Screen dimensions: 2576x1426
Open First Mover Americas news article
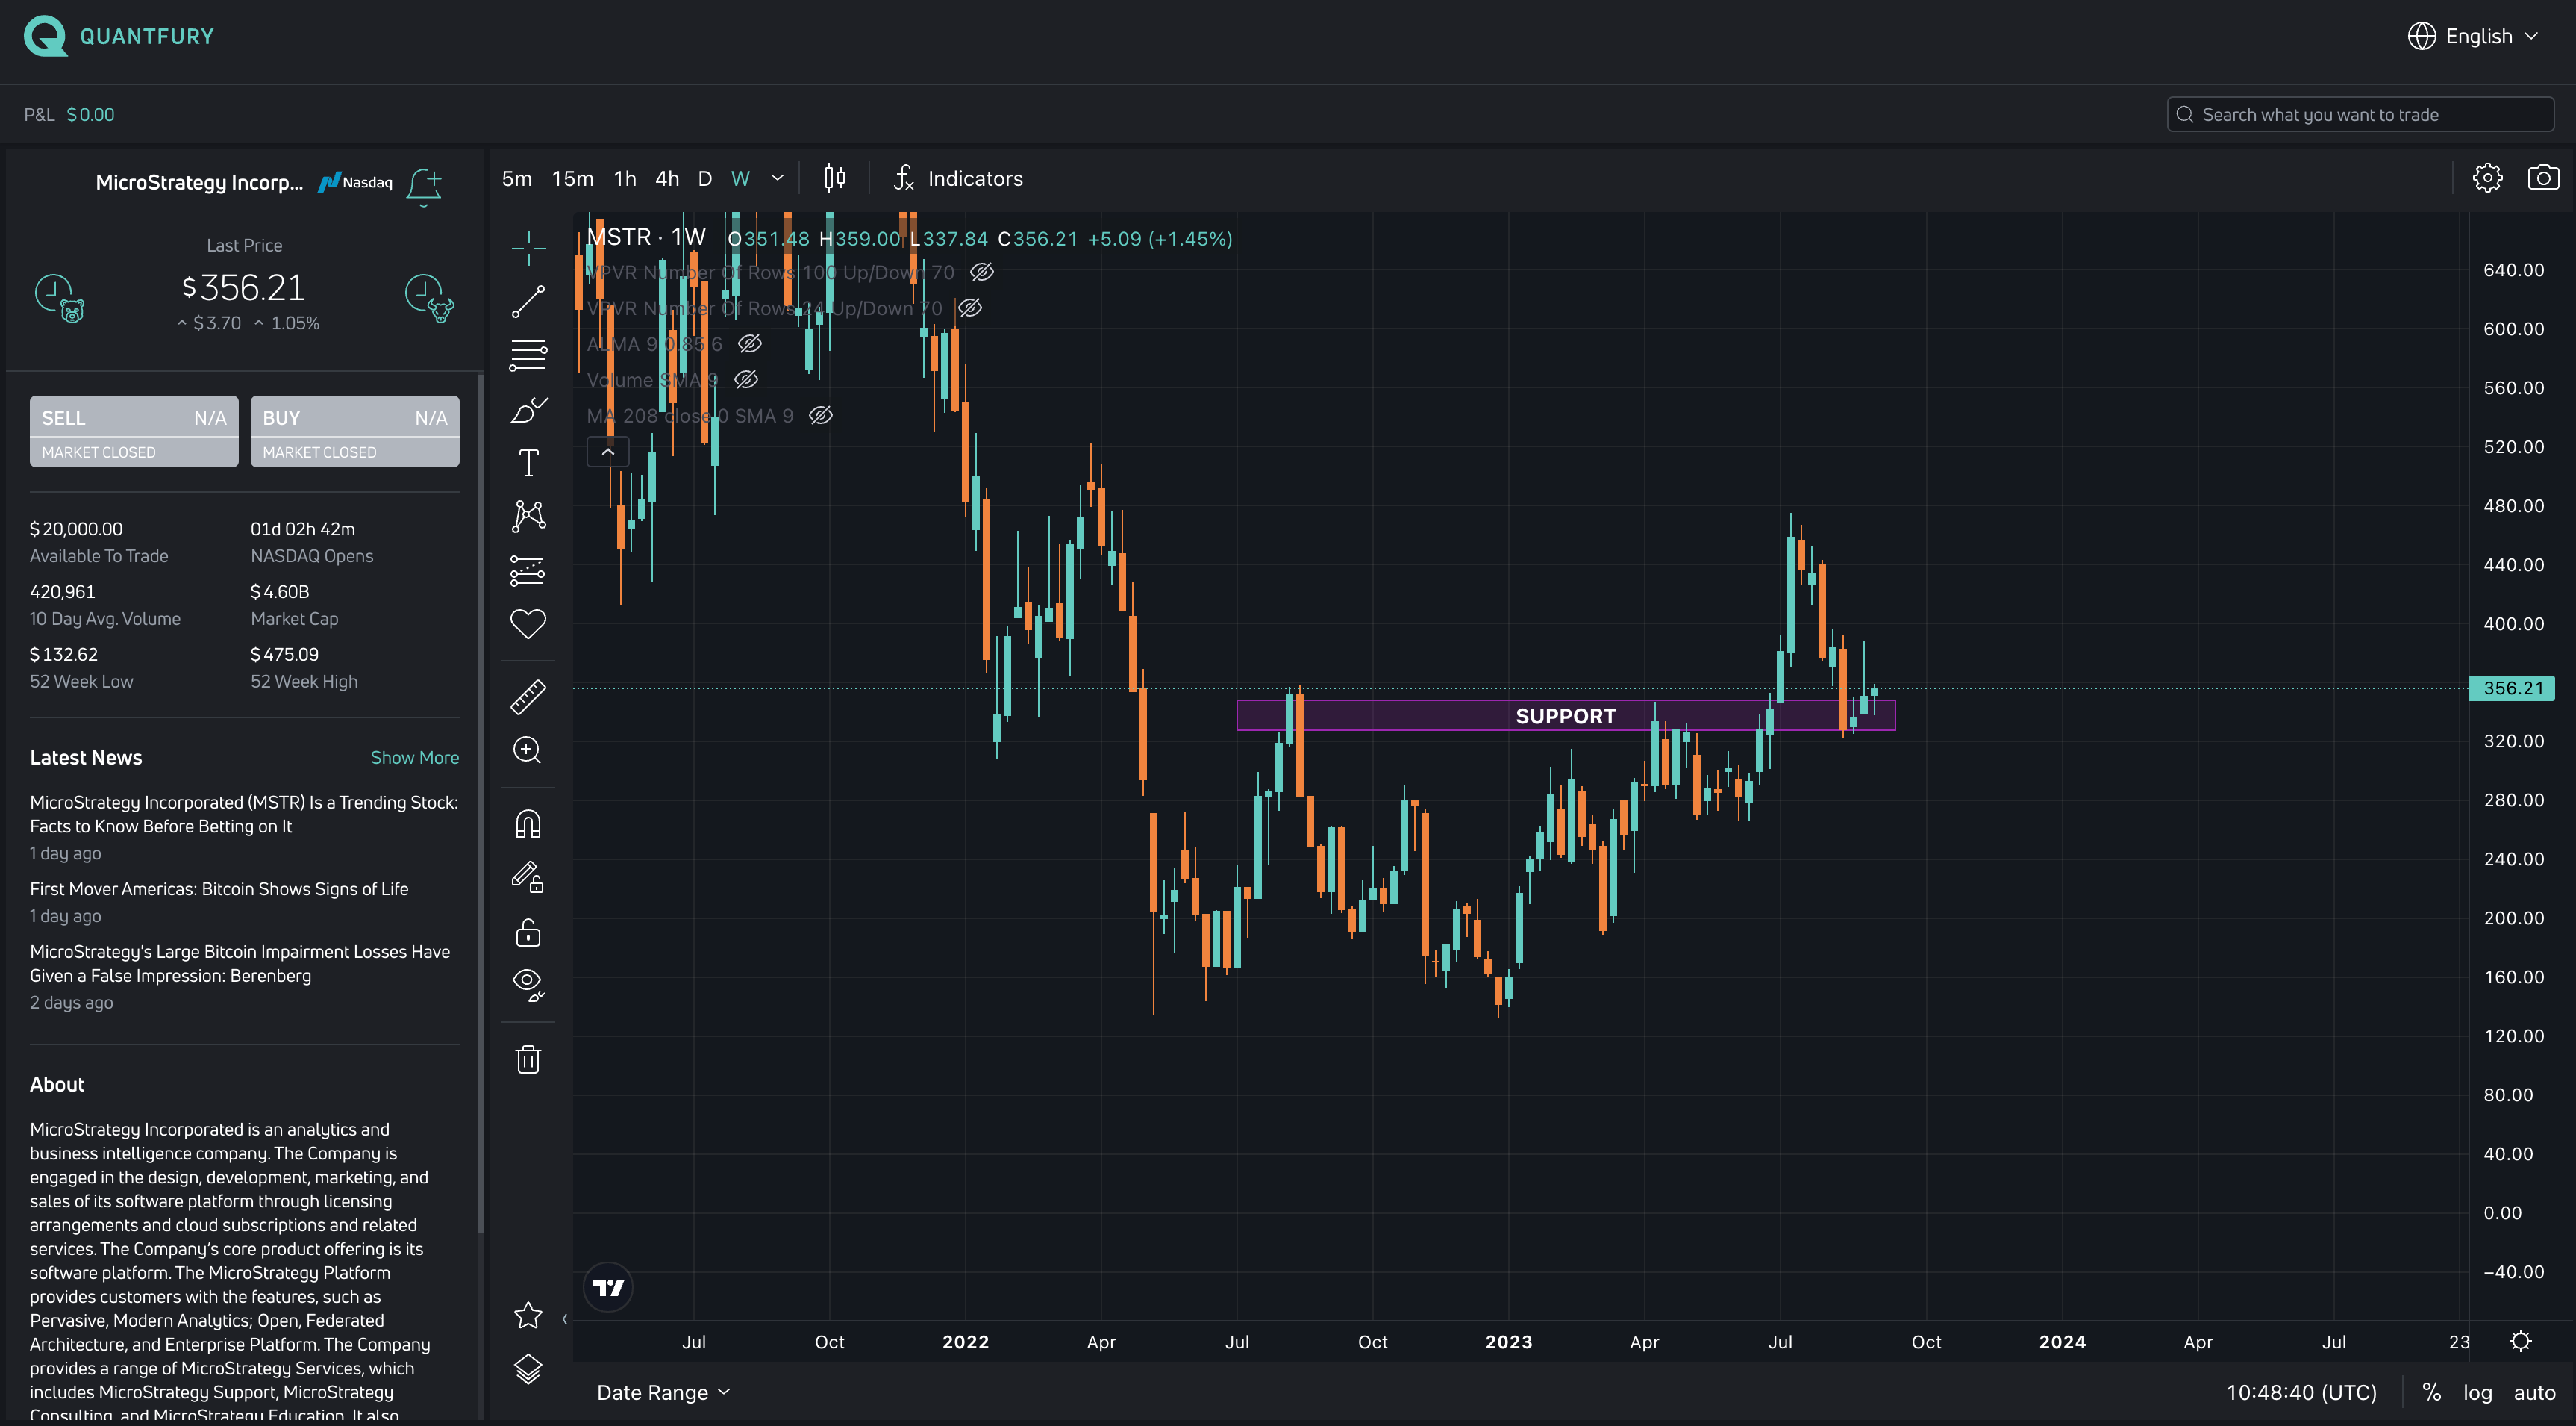point(219,888)
